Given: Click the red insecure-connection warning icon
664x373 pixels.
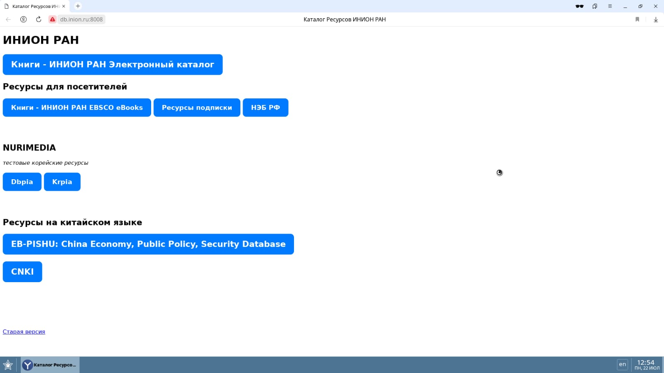Looking at the screenshot, I should [x=52, y=20].
